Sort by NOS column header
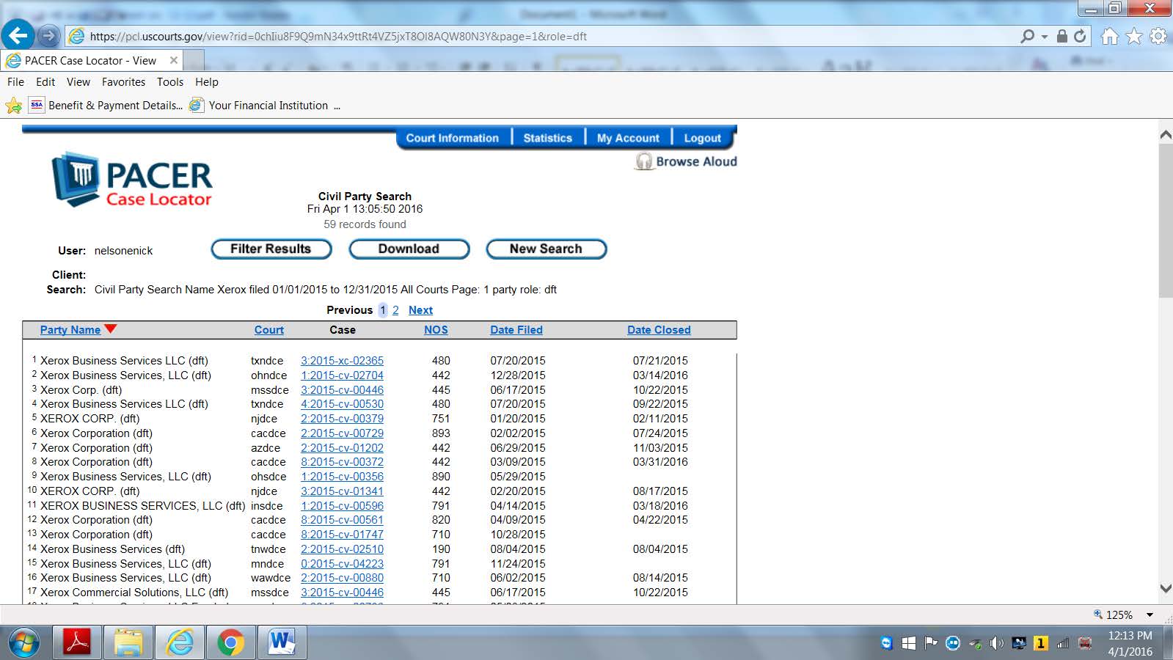 [x=436, y=330]
